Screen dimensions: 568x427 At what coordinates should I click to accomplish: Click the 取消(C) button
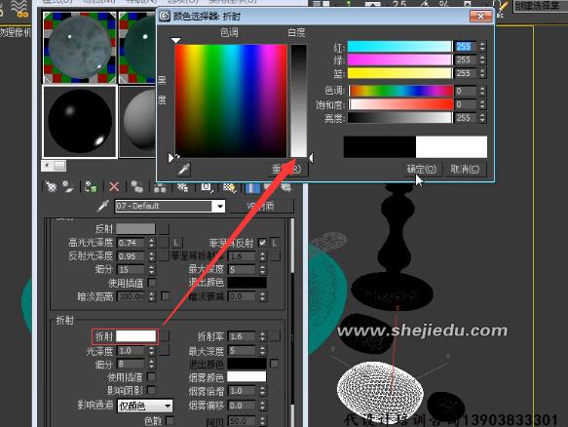[465, 170]
